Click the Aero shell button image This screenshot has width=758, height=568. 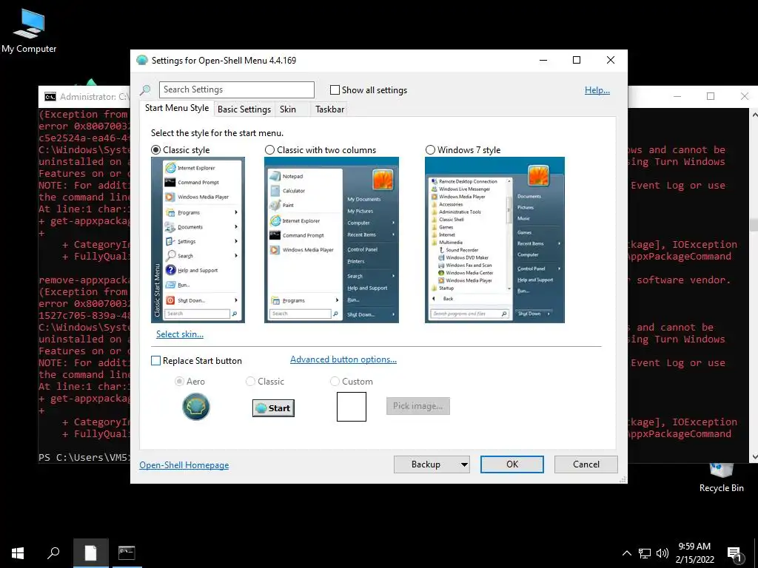(x=195, y=407)
